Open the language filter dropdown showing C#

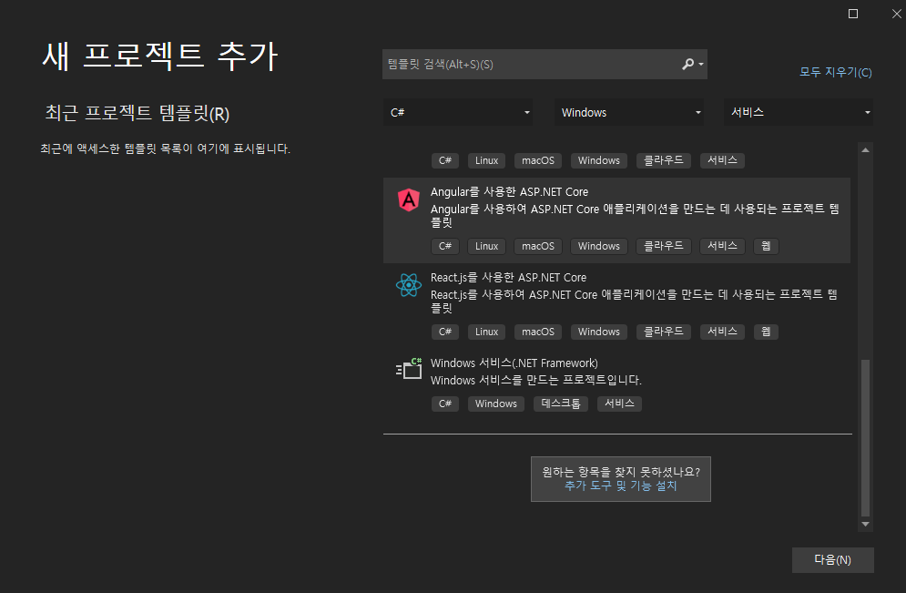(x=459, y=111)
